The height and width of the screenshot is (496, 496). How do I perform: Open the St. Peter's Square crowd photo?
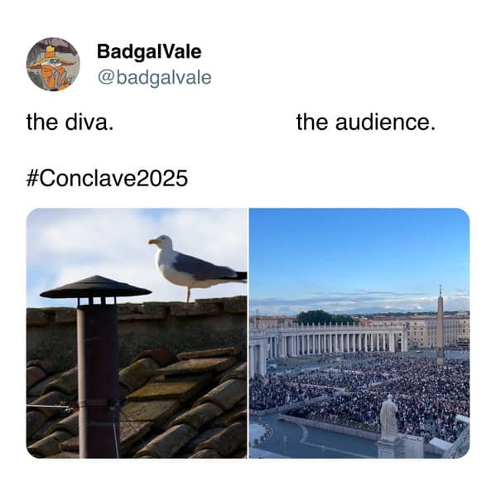[x=359, y=333]
